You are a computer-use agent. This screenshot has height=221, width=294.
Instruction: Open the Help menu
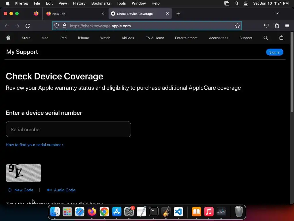pos(155,3)
